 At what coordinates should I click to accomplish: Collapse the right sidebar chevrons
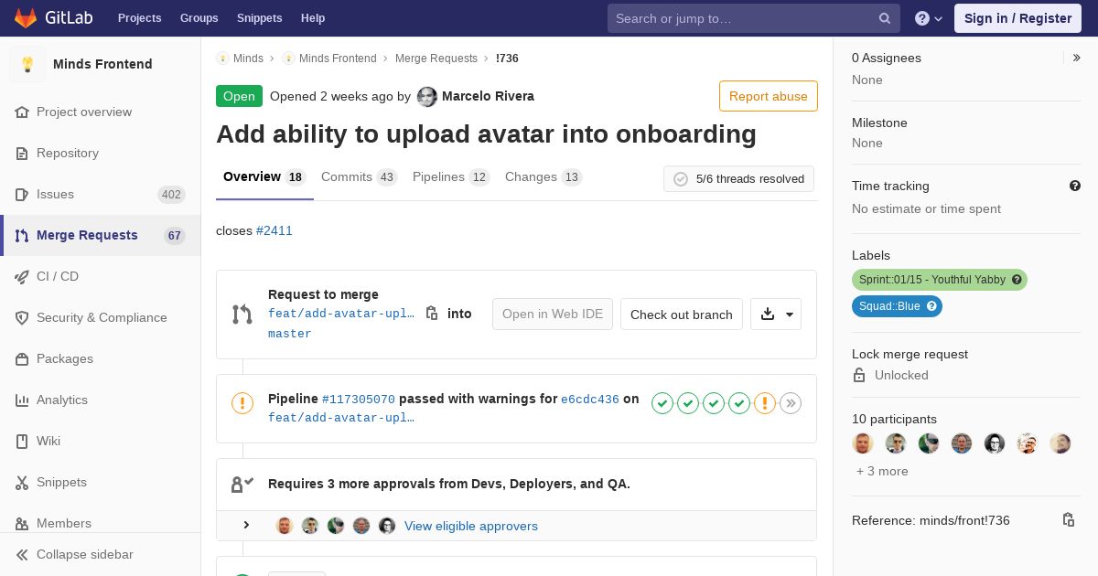click(1077, 58)
